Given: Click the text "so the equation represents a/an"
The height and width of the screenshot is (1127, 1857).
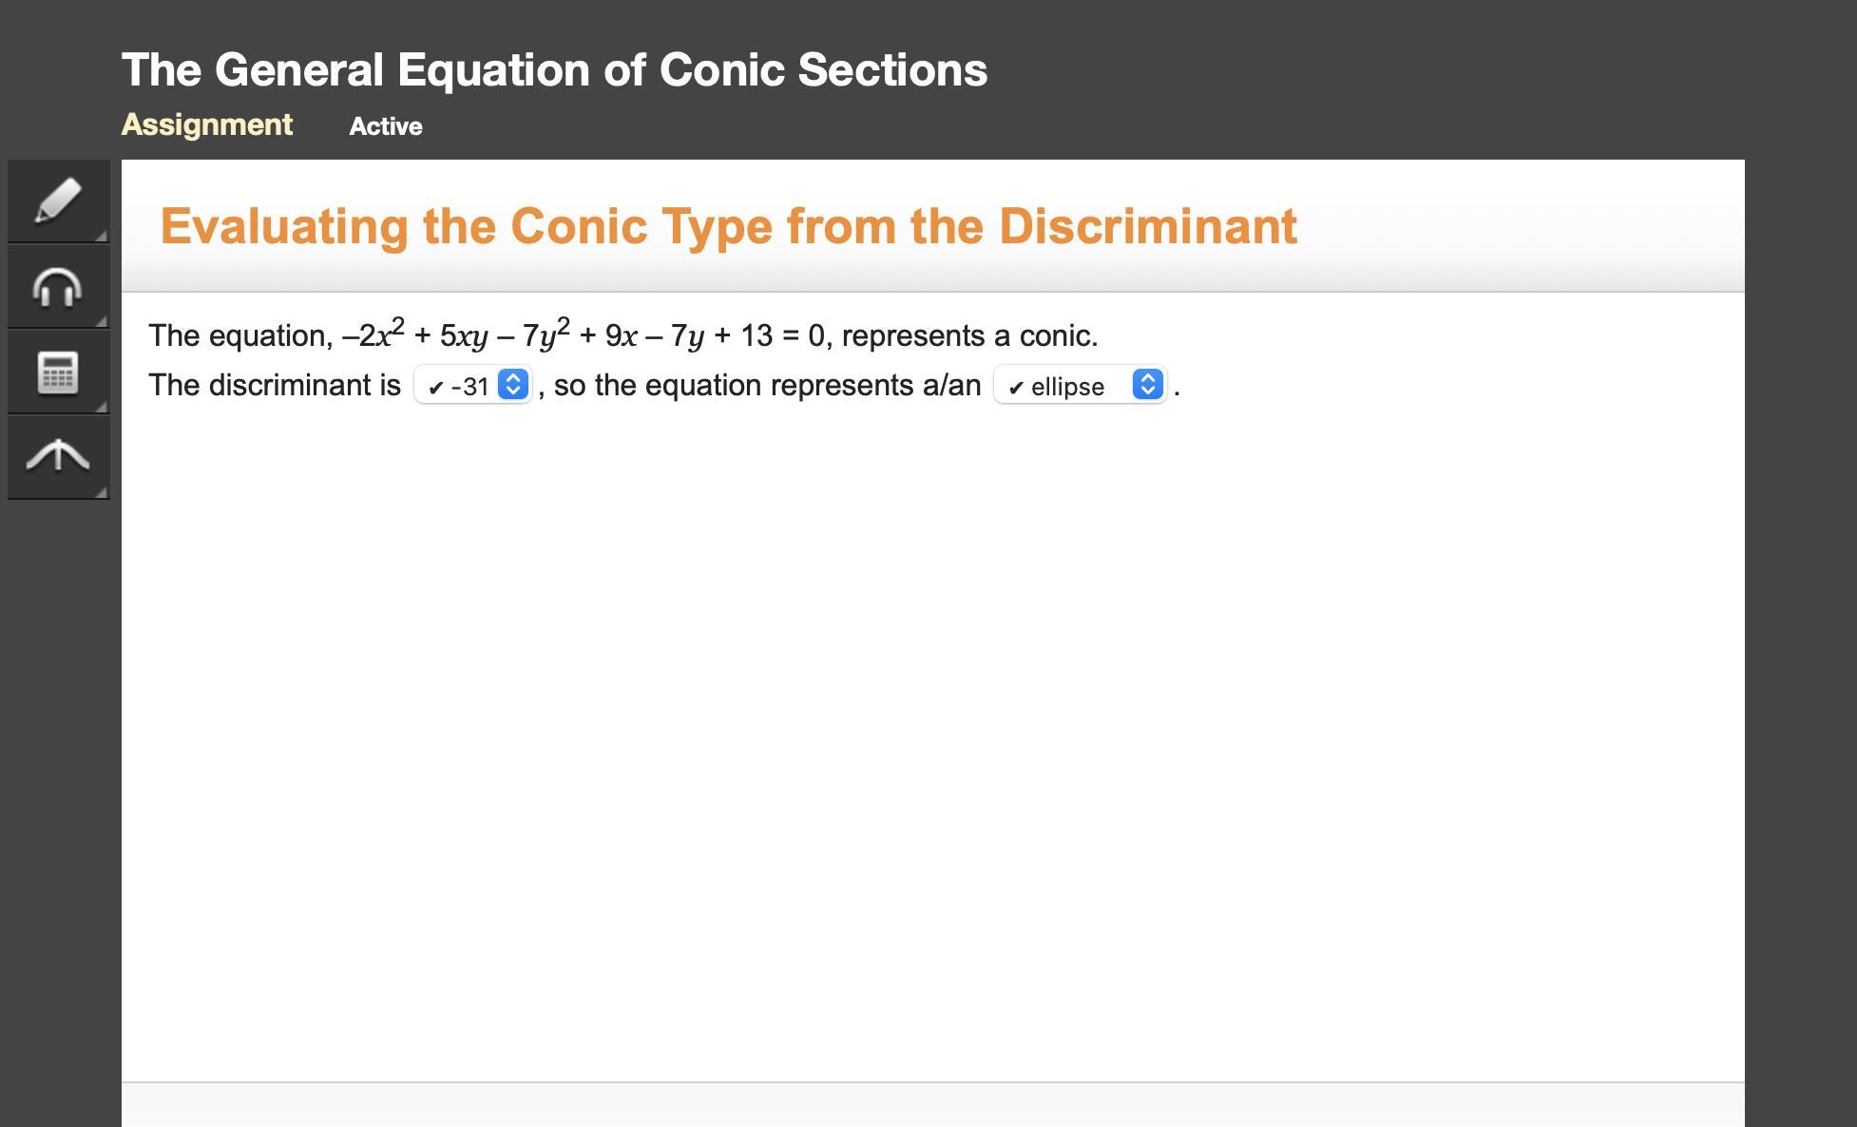Looking at the screenshot, I should click(767, 385).
